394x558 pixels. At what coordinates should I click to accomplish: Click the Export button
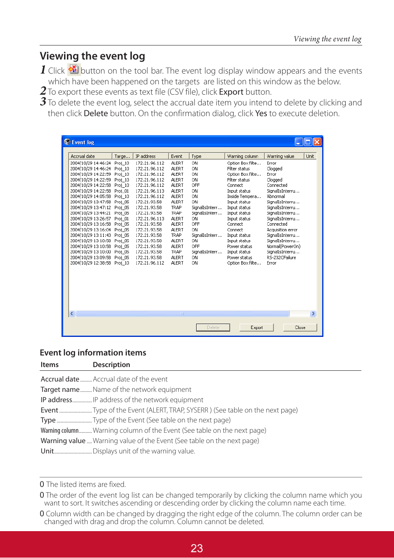click(257, 327)
